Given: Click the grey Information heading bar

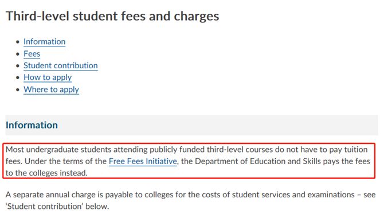Looking at the screenshot, I should [192, 125].
